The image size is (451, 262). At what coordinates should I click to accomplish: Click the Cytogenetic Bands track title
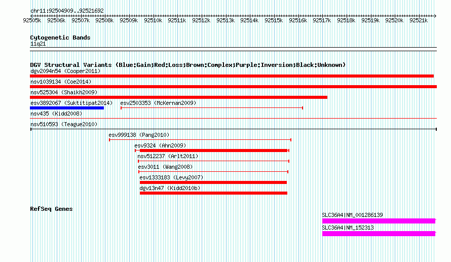(60, 38)
